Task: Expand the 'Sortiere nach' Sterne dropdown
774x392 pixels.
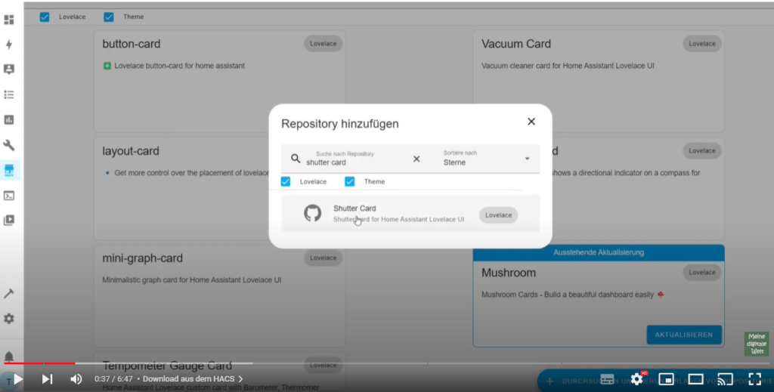Action: pyautogui.click(x=527, y=159)
